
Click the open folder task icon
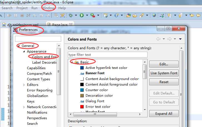pyautogui.click(x=135, y=16)
